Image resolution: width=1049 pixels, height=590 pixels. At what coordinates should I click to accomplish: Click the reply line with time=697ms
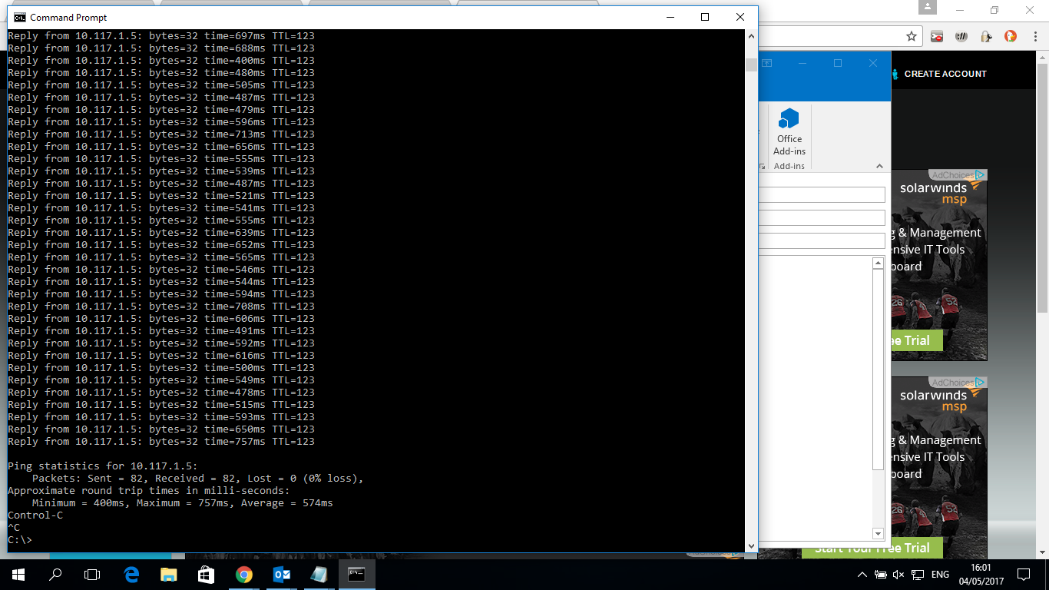click(x=161, y=36)
